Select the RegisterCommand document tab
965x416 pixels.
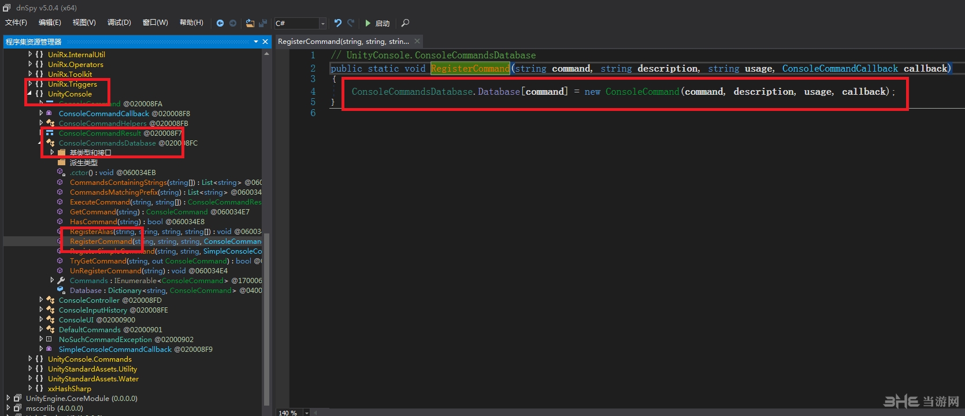tap(343, 42)
